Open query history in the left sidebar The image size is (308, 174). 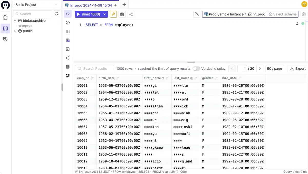click(5, 39)
